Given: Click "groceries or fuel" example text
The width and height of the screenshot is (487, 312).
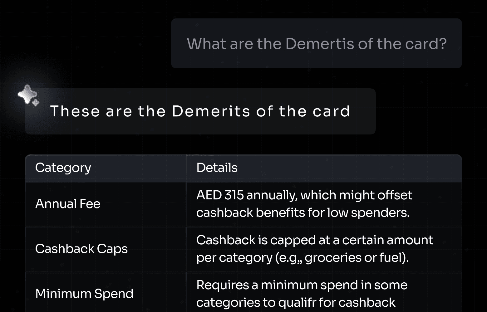Looking at the screenshot, I should coord(354,258).
